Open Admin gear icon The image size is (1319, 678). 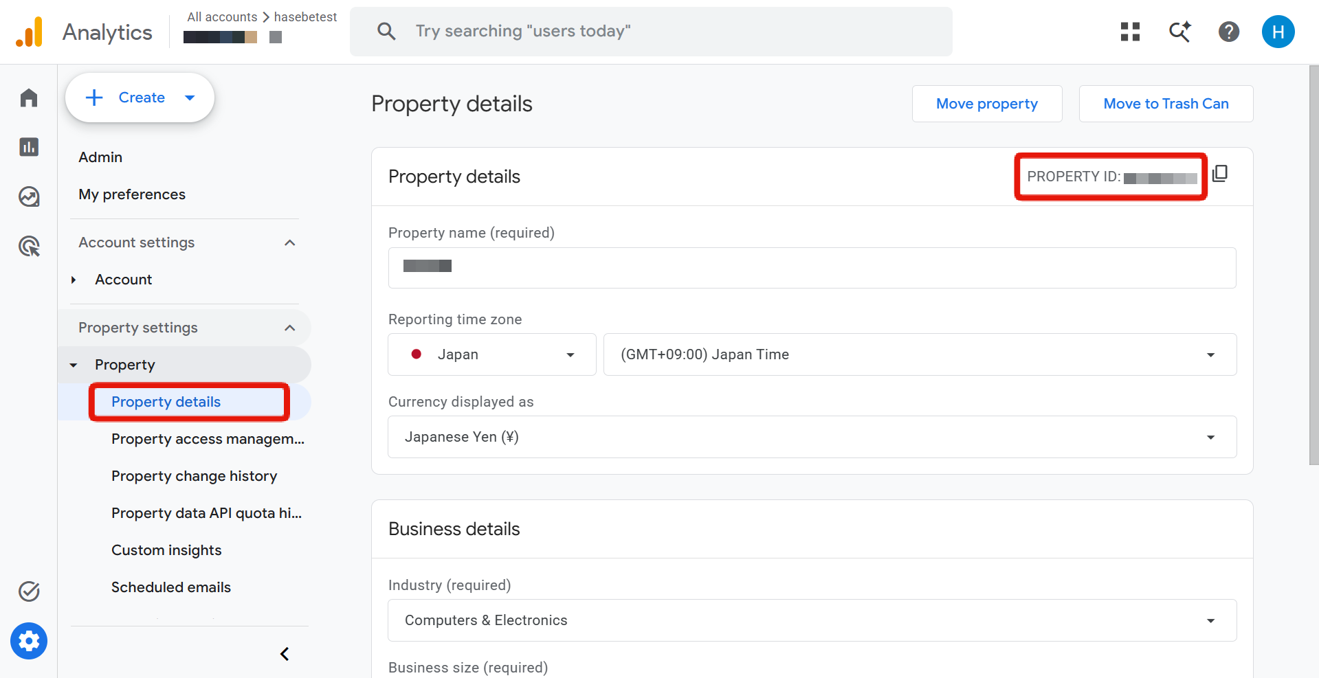point(29,641)
